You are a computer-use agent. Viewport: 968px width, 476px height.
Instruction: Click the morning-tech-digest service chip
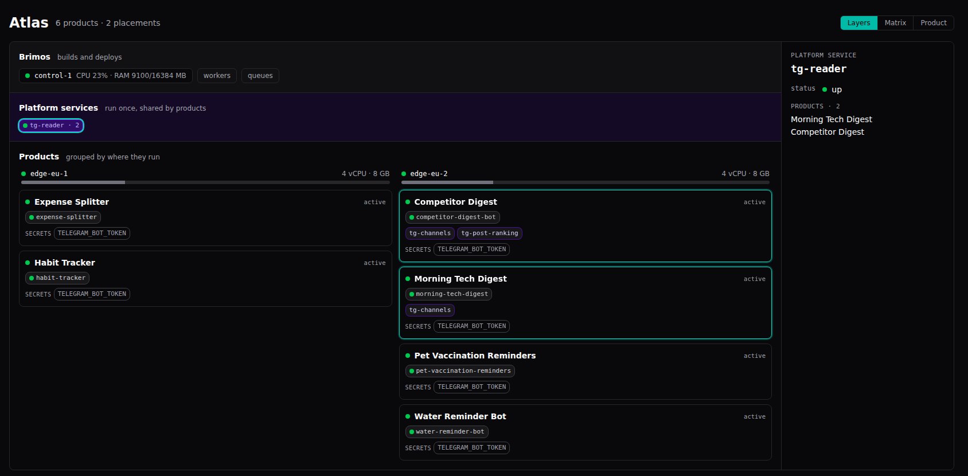point(448,294)
